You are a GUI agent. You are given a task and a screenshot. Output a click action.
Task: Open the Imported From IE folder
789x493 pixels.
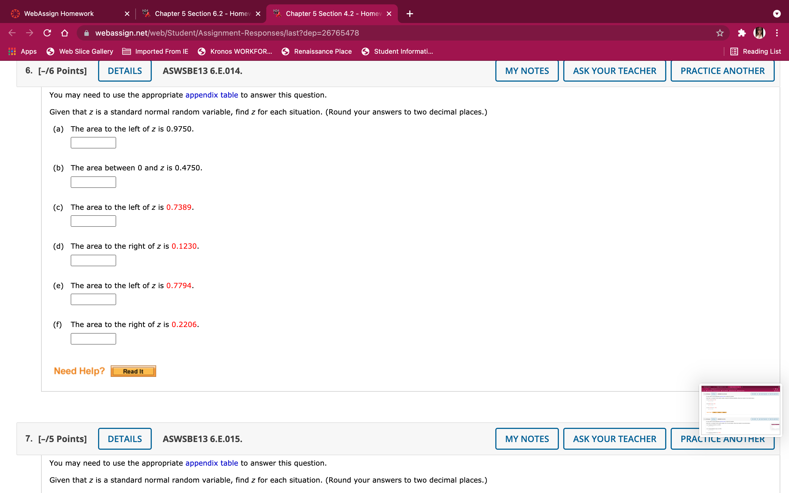(155, 51)
